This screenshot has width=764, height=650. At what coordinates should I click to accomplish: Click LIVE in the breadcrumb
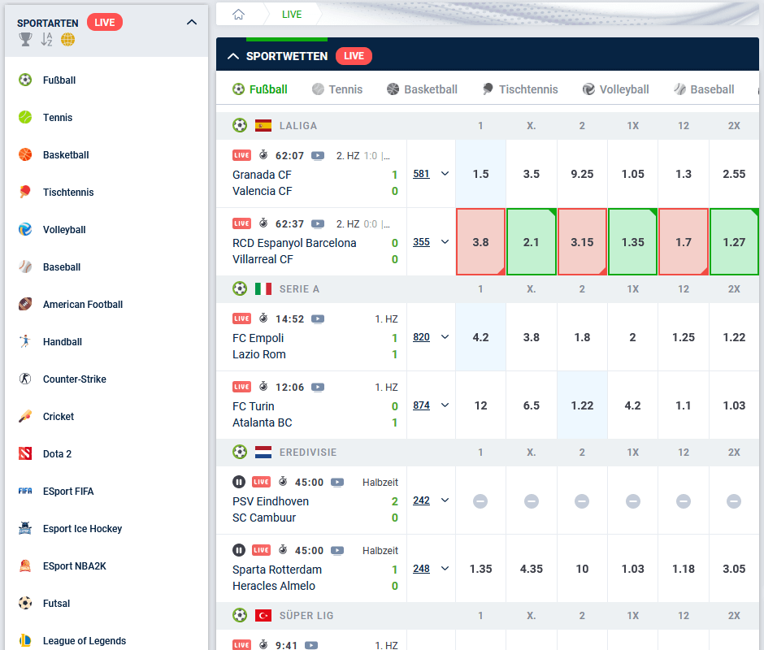tap(292, 15)
